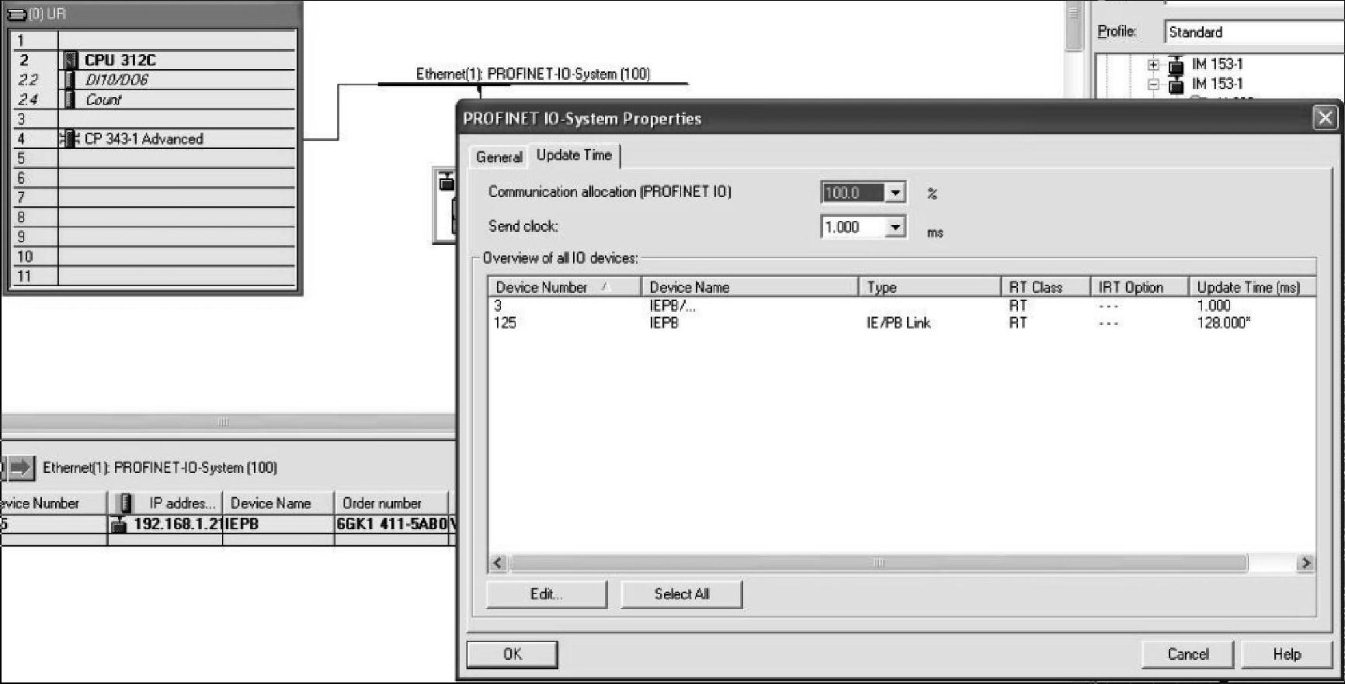
Task: Switch to the General tab
Action: (499, 157)
